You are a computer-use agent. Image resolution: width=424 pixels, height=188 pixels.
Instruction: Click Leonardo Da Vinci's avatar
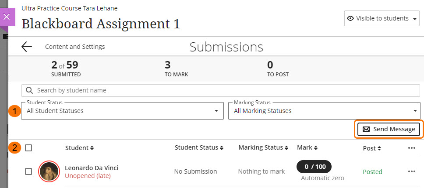[49, 171]
